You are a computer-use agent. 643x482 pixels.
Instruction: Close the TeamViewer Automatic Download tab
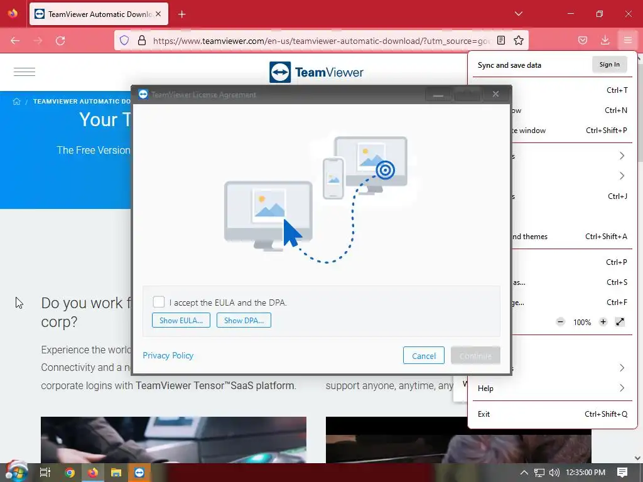pyautogui.click(x=158, y=14)
